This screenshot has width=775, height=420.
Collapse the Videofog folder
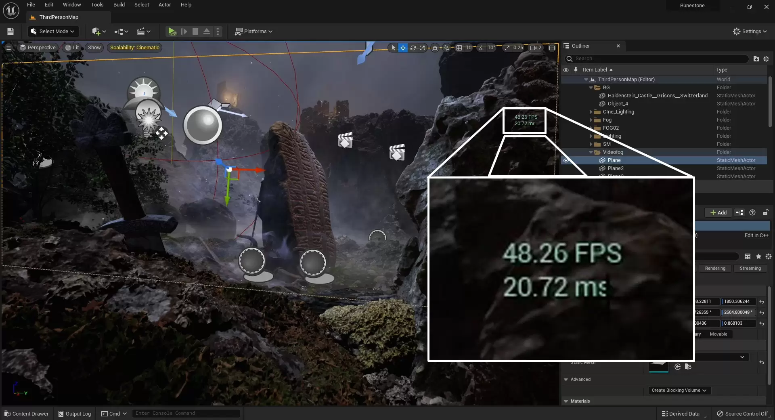591,152
